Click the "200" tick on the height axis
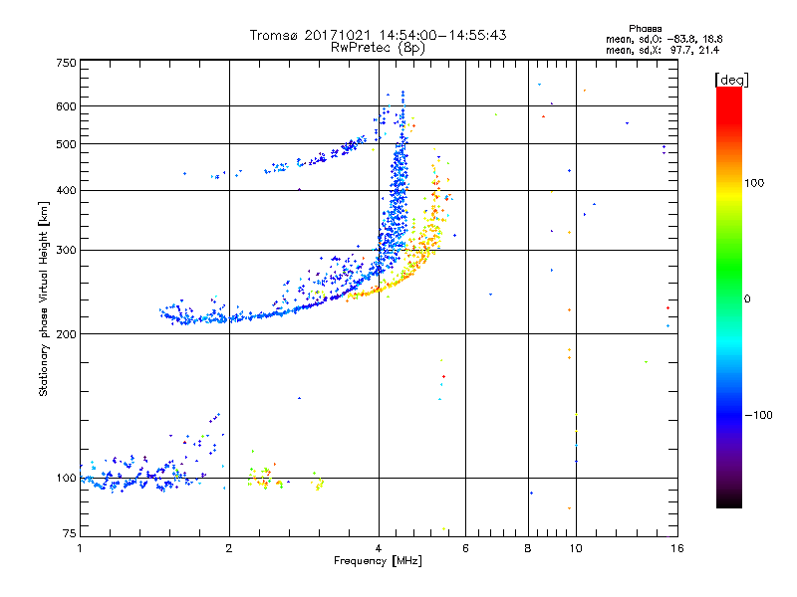Image resolution: width=797 pixels, height=597 pixels. 66,334
